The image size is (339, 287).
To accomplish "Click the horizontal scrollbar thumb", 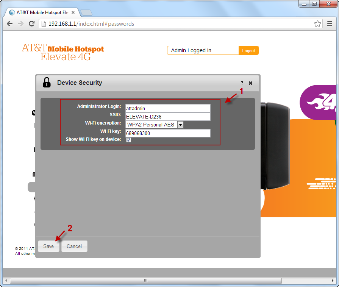I will point(146,281).
